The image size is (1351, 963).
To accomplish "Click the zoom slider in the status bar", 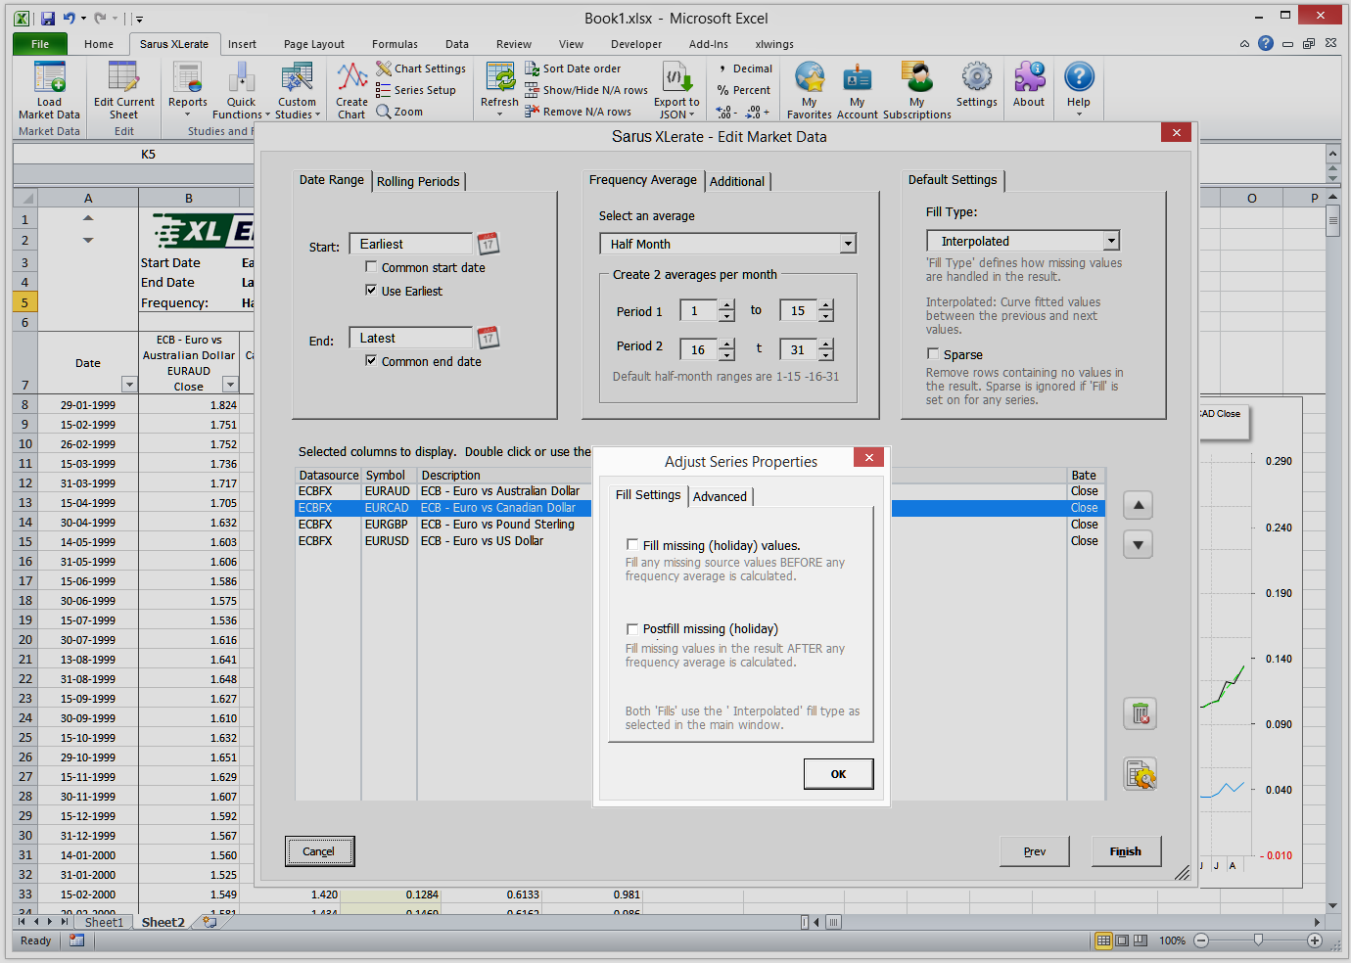I will point(1258,940).
